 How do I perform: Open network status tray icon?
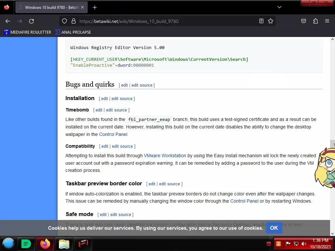click(x=296, y=244)
